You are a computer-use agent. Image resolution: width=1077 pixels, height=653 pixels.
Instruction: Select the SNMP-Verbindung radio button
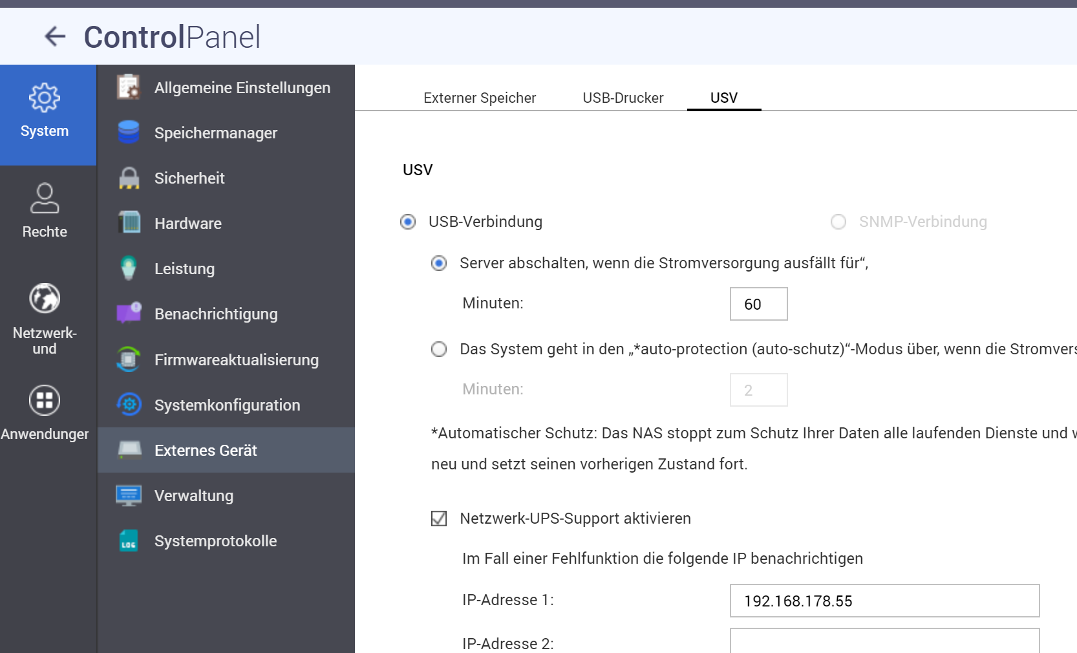(x=838, y=222)
